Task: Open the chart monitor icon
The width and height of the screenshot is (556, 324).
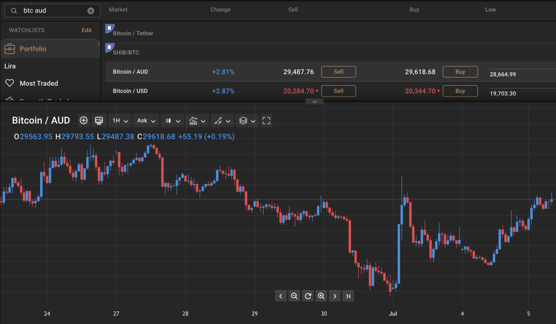Action: pyautogui.click(x=99, y=120)
